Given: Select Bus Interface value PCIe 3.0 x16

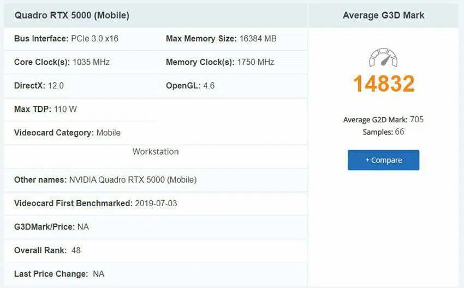Looking at the screenshot, I should coord(94,39).
